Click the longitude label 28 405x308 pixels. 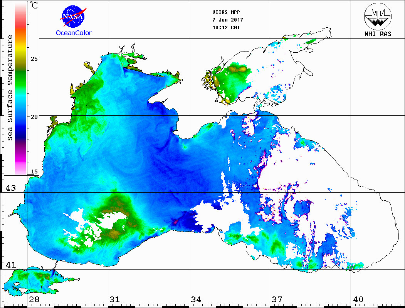34,299
